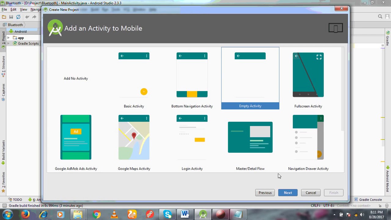
Task: Click the Save All toolbar icon
Action: pyautogui.click(x=11, y=17)
